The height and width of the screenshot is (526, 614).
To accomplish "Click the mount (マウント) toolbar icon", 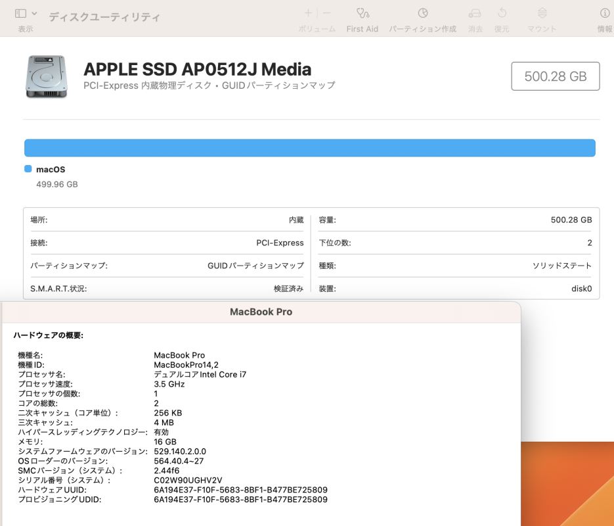I will pyautogui.click(x=542, y=13).
